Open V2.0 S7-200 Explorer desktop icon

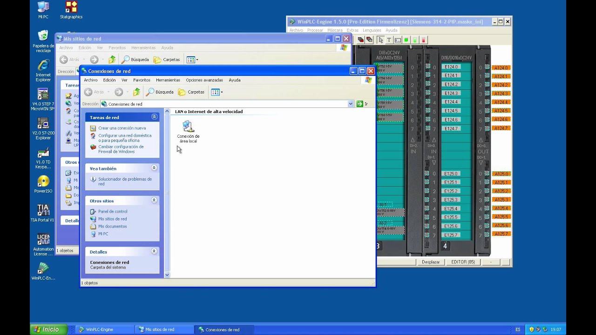click(43, 129)
